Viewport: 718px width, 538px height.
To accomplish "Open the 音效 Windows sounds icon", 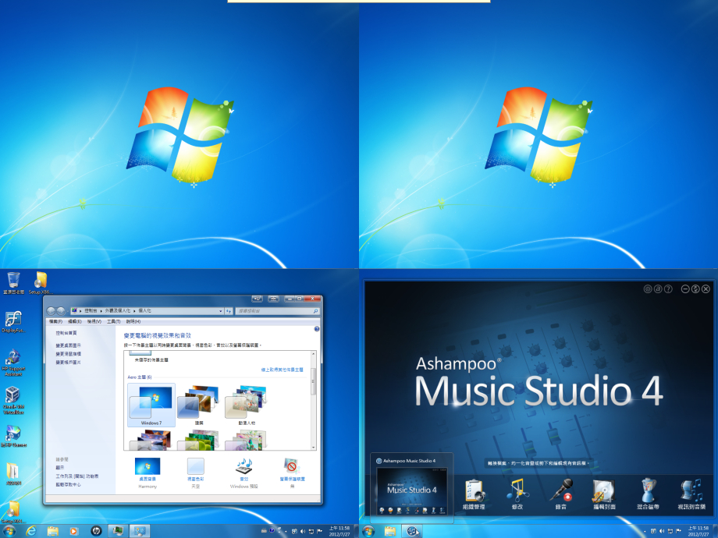I will [244, 468].
